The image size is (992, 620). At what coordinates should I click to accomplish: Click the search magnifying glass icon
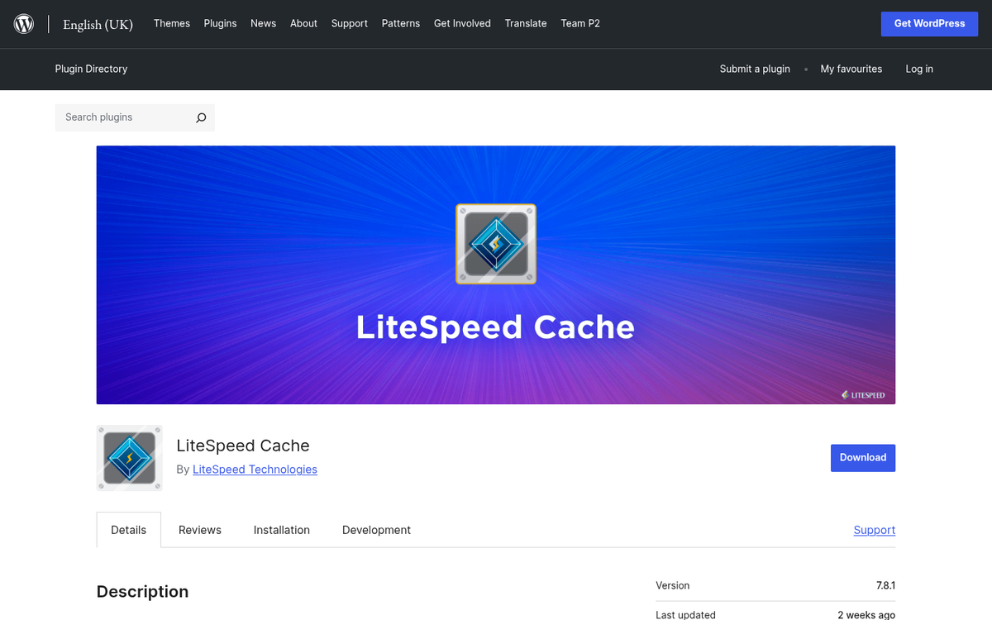click(x=200, y=117)
